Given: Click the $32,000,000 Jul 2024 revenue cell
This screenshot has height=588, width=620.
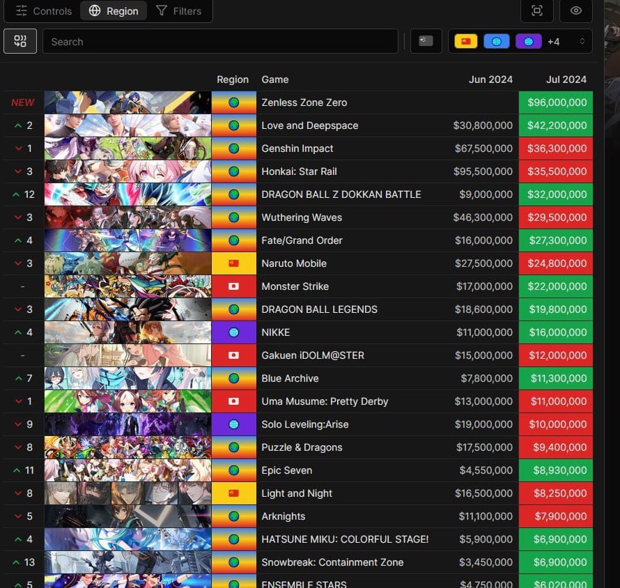Looking at the screenshot, I should click(x=555, y=194).
